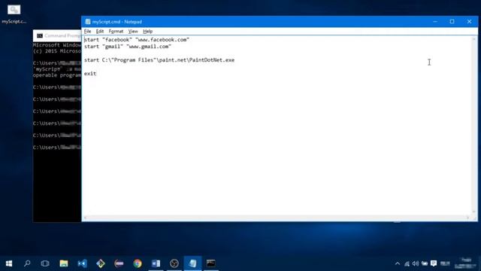Image resolution: width=481 pixels, height=271 pixels.
Task: Maximize the Notepad window
Action: [452, 22]
